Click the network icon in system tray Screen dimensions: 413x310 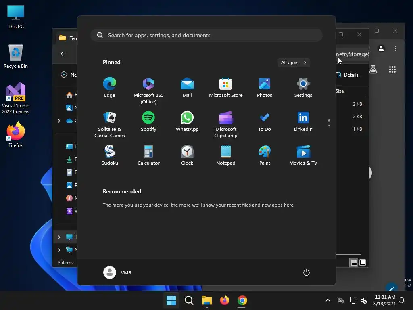353,300
